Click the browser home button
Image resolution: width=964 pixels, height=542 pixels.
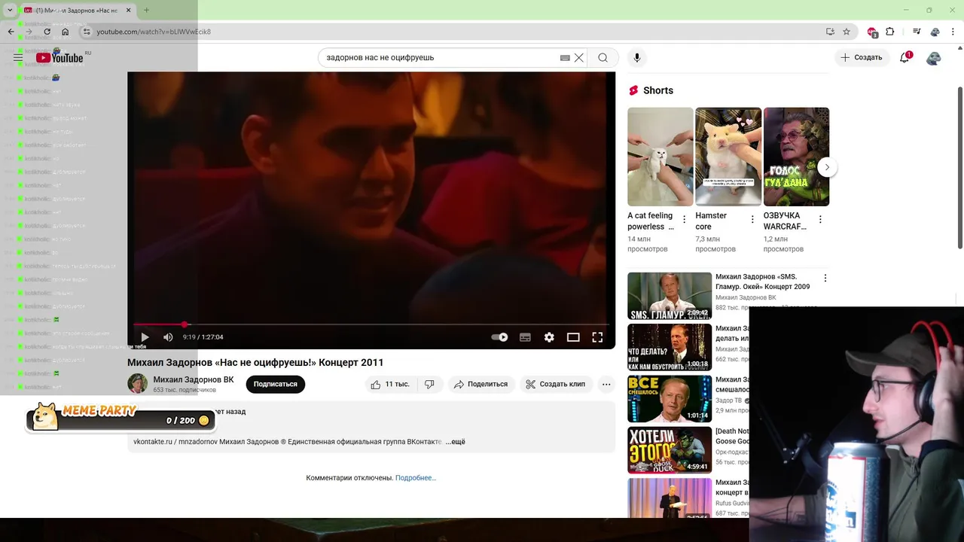point(65,32)
